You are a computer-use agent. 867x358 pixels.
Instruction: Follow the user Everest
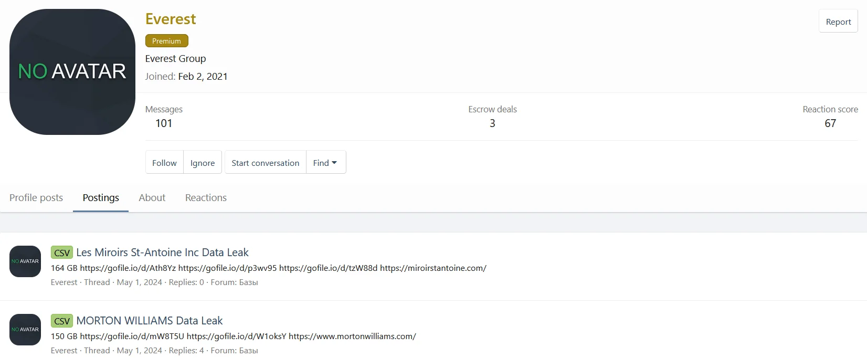164,163
